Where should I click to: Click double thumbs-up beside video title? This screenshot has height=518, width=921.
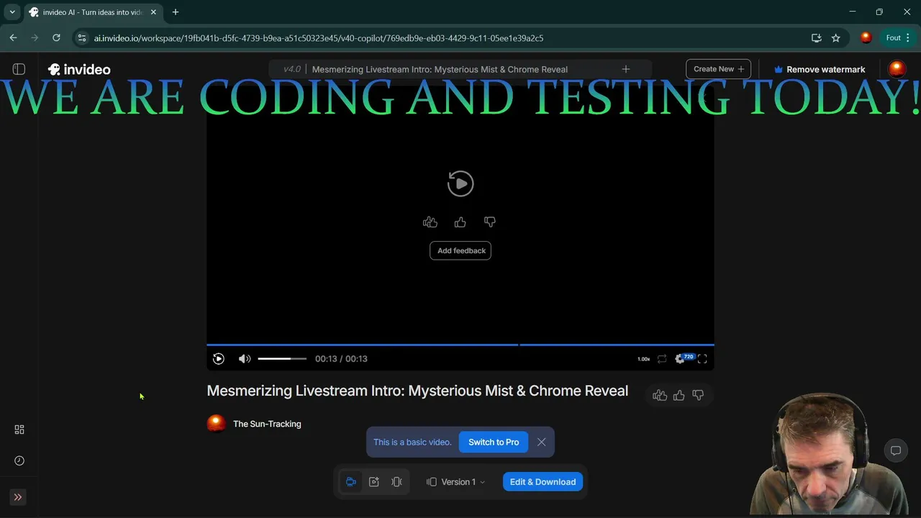point(660,395)
